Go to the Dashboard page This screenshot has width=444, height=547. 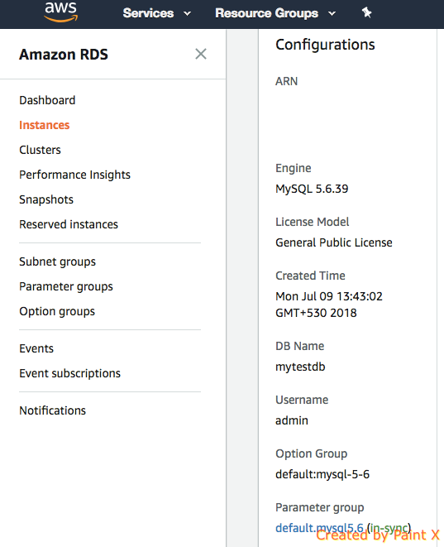47,100
